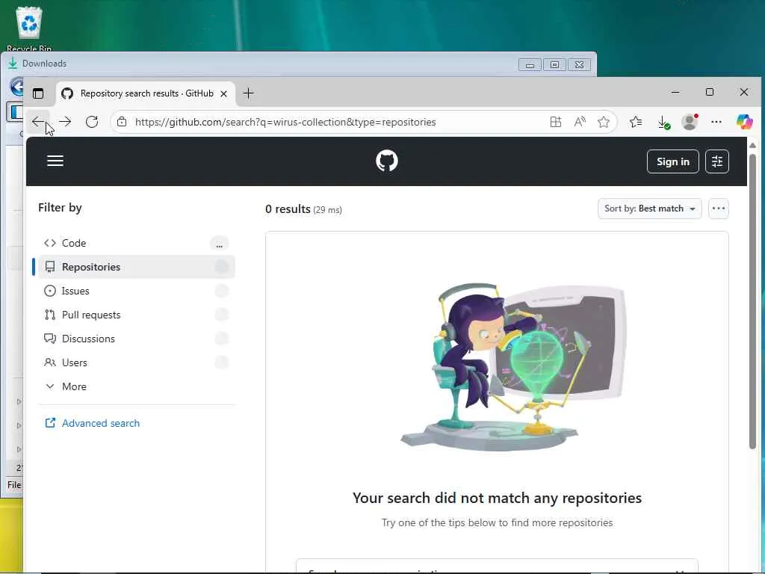The image size is (765, 574).
Task: Click the '0 results' count text
Action: click(x=288, y=209)
